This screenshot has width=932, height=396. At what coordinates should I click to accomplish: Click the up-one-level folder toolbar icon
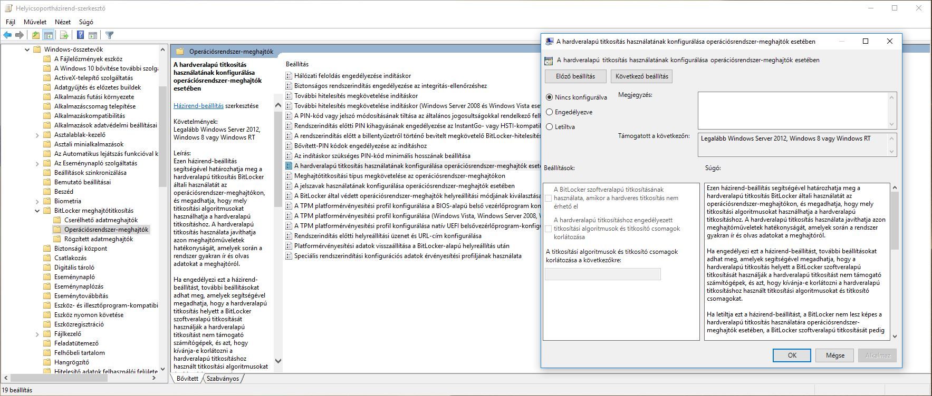[35, 35]
